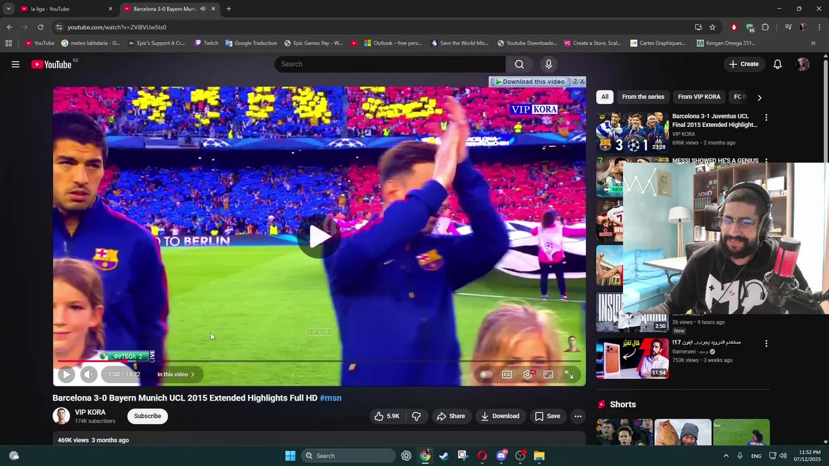
Task: Mute the Barcelona 3-0 tab audio icon
Action: tap(203, 9)
